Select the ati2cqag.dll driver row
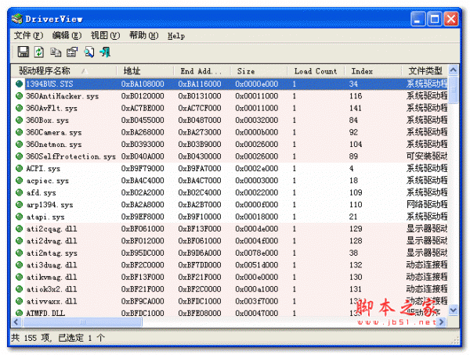This screenshot has height=355, width=470. tap(230, 228)
